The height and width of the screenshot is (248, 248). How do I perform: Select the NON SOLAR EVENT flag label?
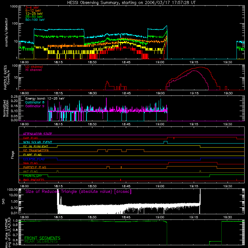pyautogui.click(x=38, y=142)
